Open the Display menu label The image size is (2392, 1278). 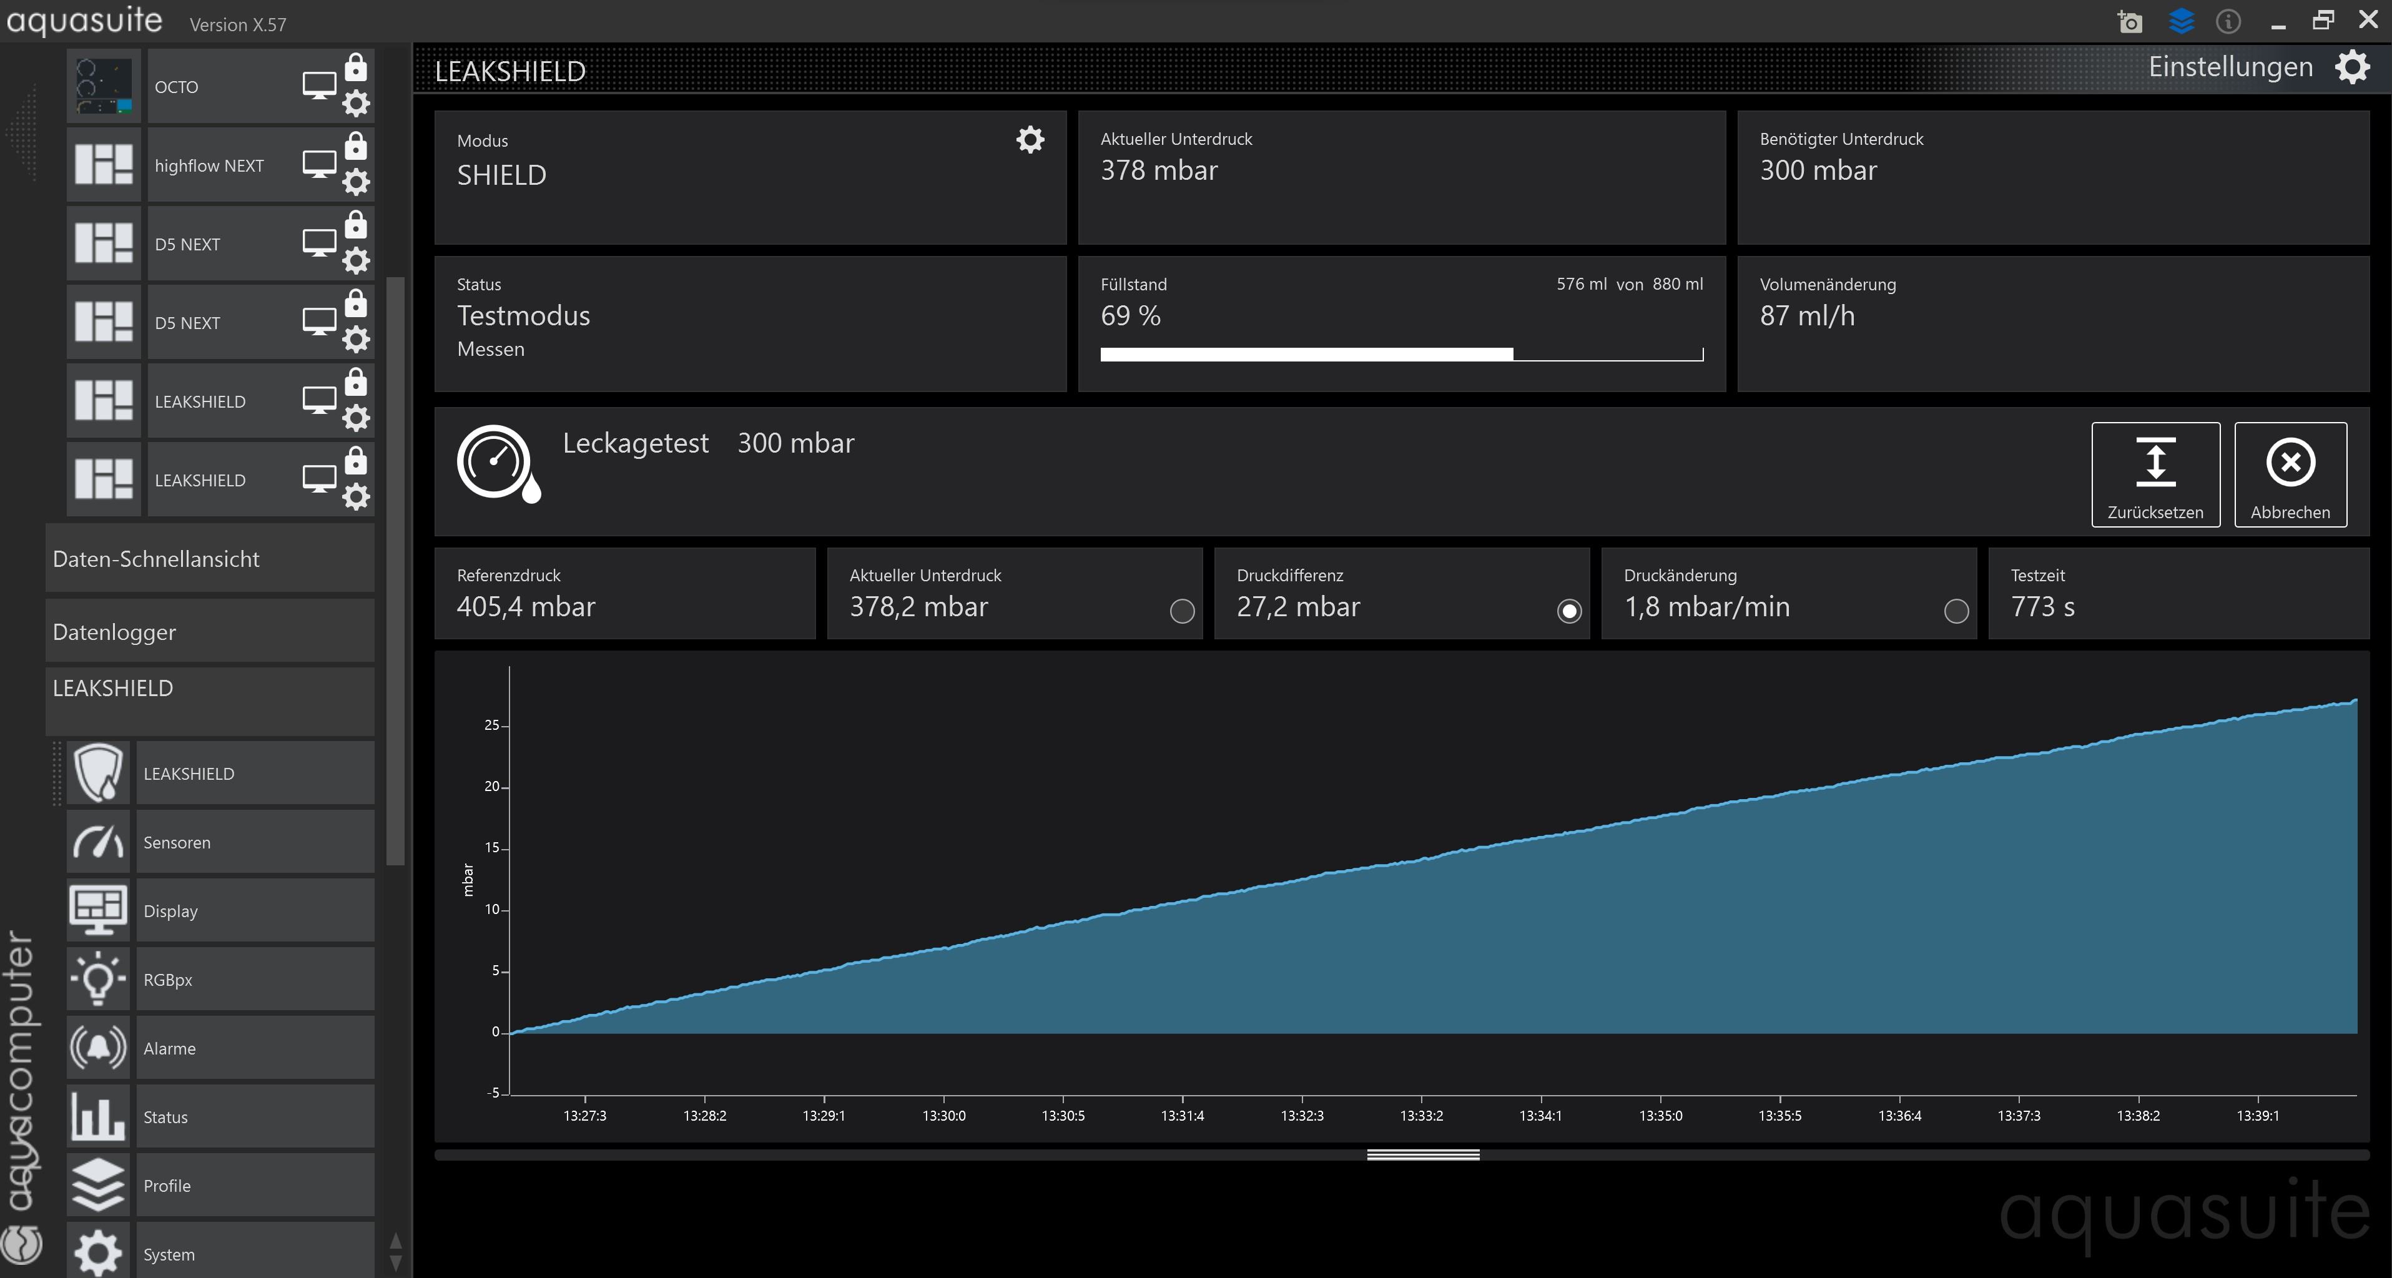170,911
